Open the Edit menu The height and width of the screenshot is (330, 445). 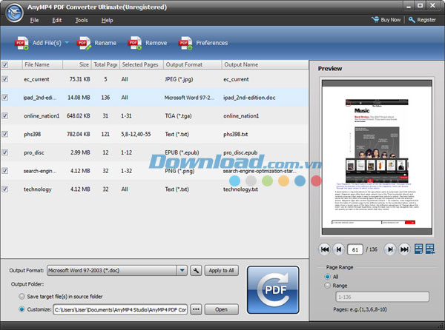tap(57, 20)
